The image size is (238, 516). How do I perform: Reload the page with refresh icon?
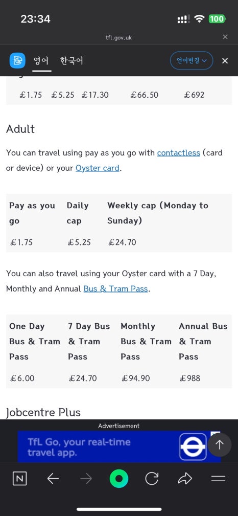tap(152, 479)
